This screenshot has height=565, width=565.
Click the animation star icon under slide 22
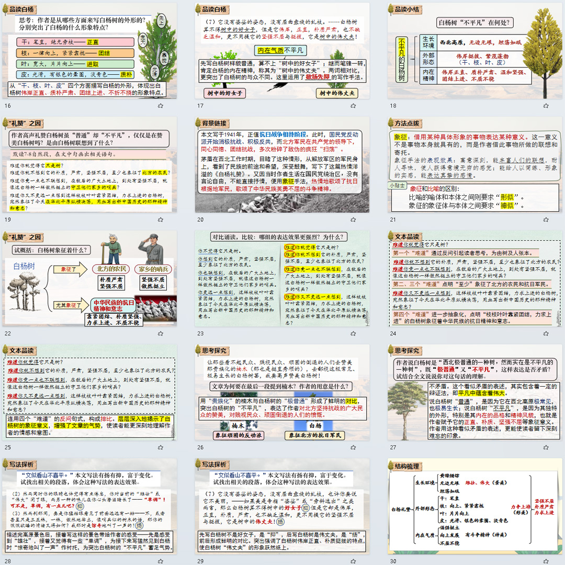pyautogui.click(x=161, y=333)
